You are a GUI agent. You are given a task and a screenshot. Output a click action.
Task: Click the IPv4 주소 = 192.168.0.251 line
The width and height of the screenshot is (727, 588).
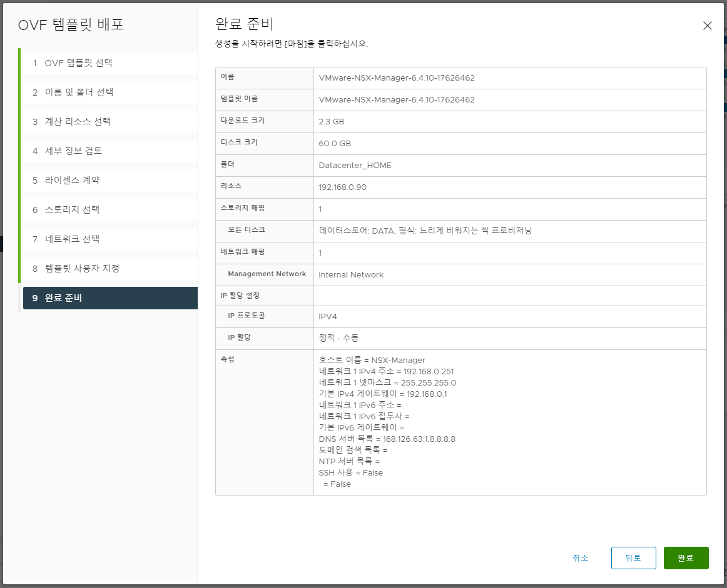tap(386, 371)
